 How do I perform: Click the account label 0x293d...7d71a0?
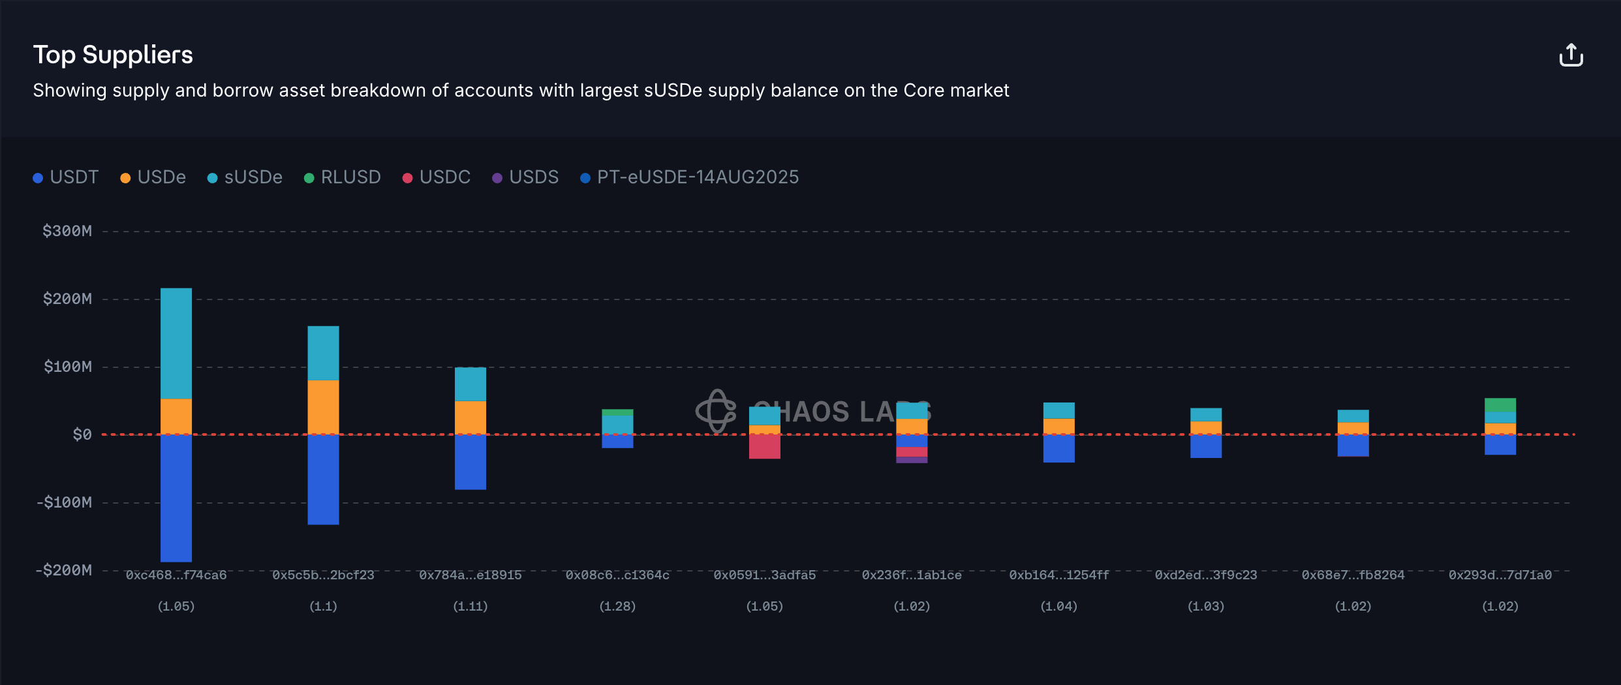(1500, 575)
